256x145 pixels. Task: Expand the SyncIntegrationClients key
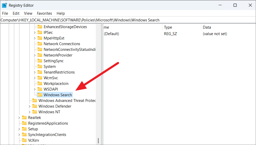[19, 135]
